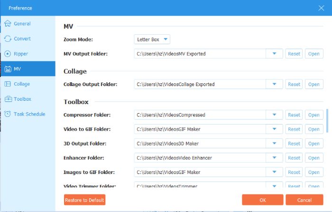The image size is (332, 212).
Task: Click the "Enhancer Folder:" label
Action: pyautogui.click(x=84, y=158)
